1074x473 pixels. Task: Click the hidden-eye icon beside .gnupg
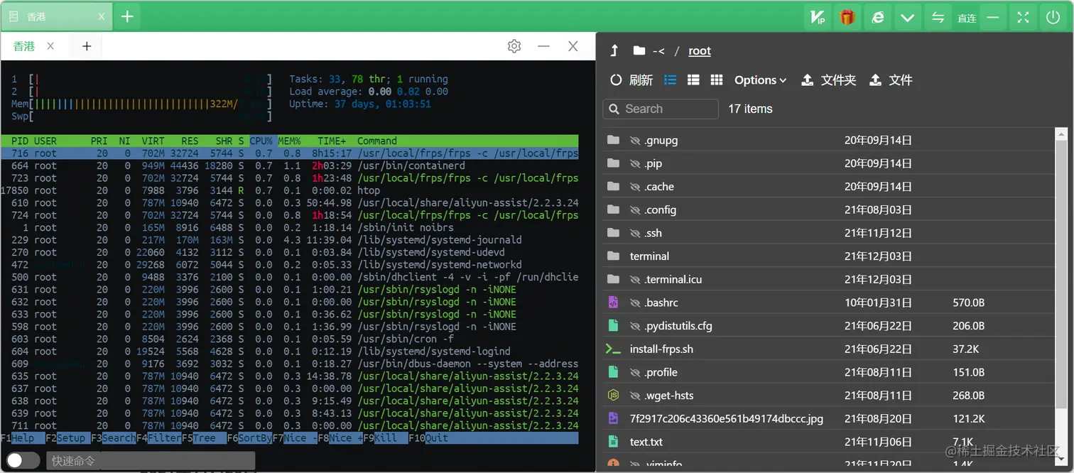click(635, 141)
